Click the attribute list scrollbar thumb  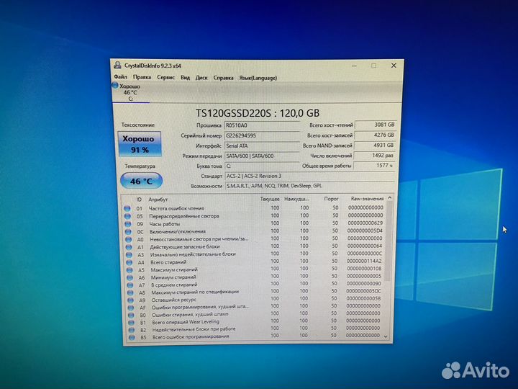pos(388,241)
